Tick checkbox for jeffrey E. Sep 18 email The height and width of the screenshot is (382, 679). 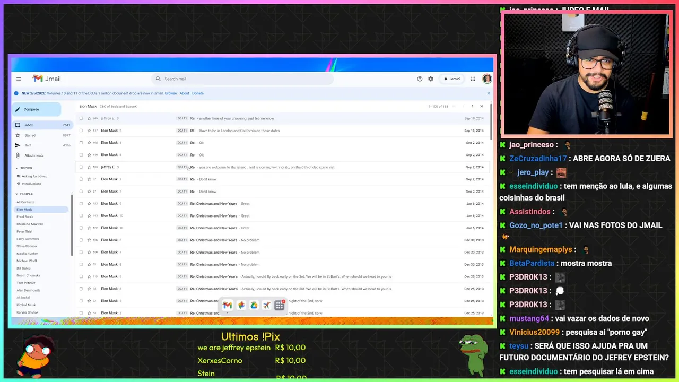[81, 118]
